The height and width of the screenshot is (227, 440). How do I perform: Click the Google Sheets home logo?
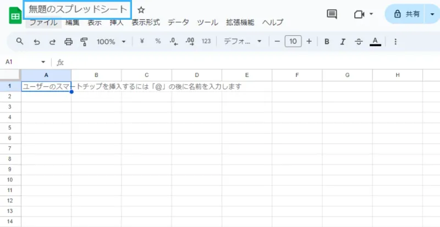click(x=15, y=16)
